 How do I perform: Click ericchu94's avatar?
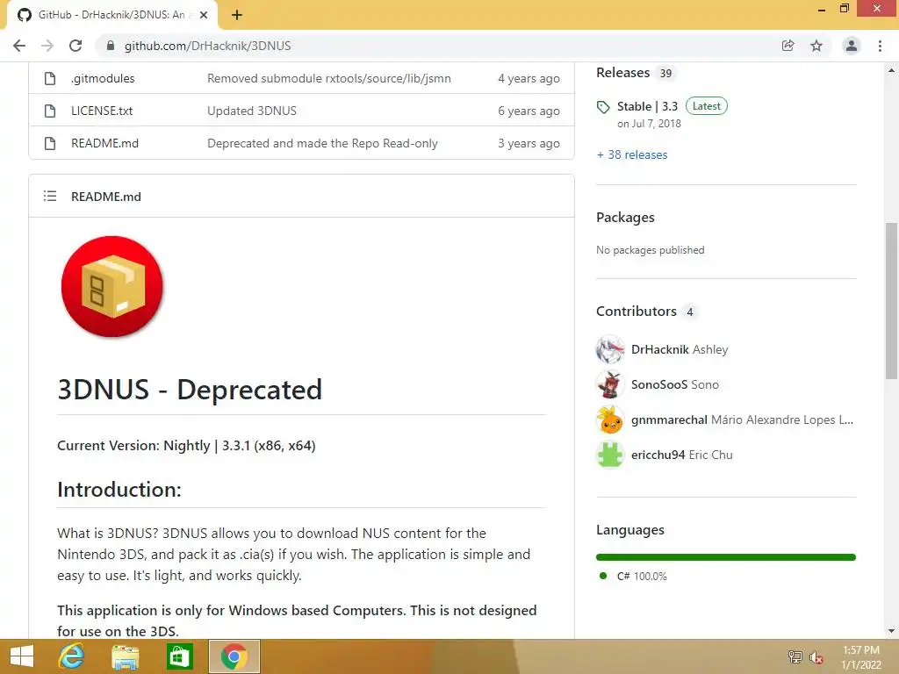click(x=610, y=455)
